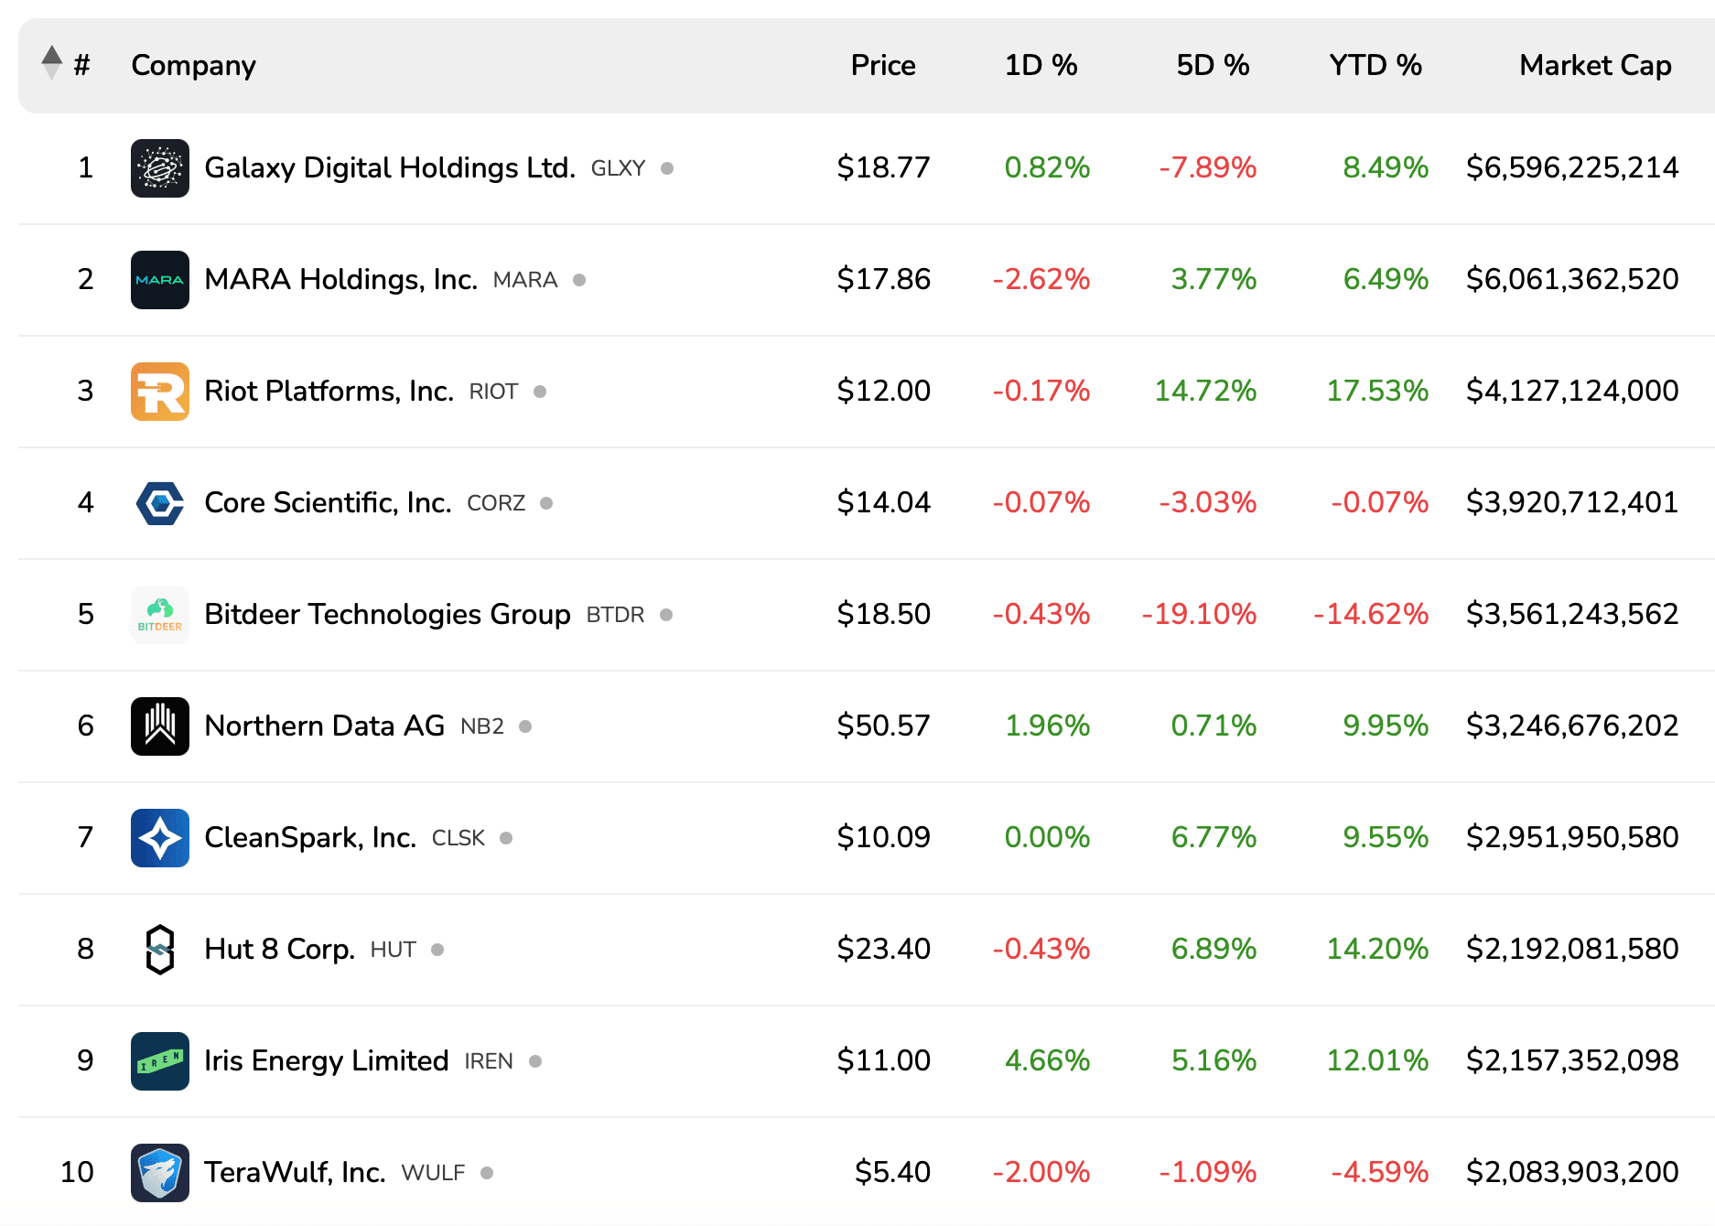Select the Bitdeer Technologies logo
This screenshot has width=1715, height=1226.
(x=160, y=614)
